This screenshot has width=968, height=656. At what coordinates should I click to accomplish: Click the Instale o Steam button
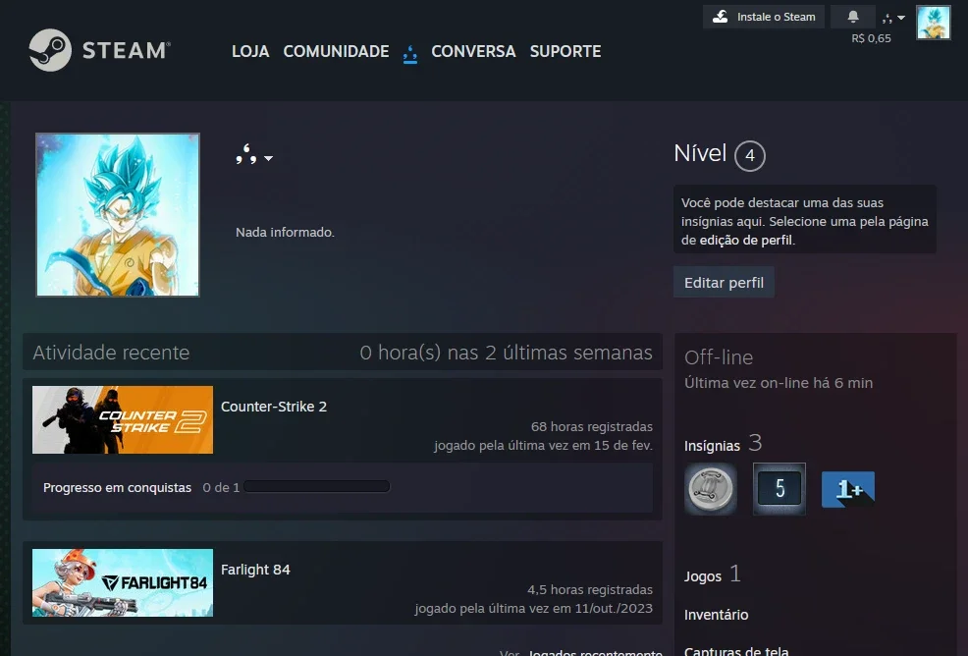[764, 17]
